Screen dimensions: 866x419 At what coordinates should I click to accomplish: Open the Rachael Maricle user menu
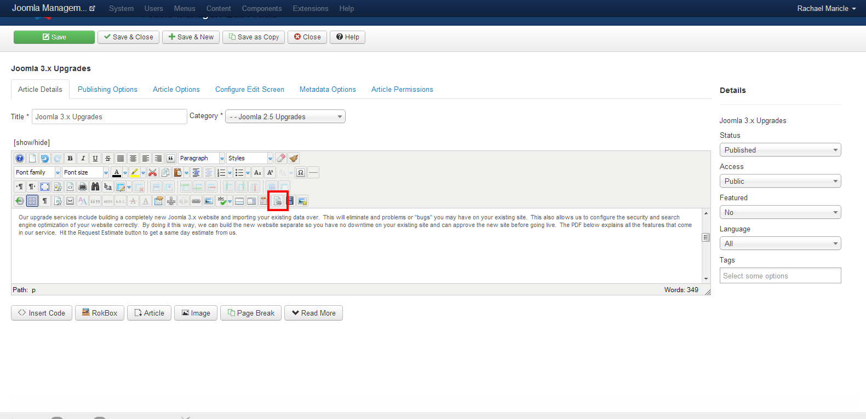(x=826, y=8)
